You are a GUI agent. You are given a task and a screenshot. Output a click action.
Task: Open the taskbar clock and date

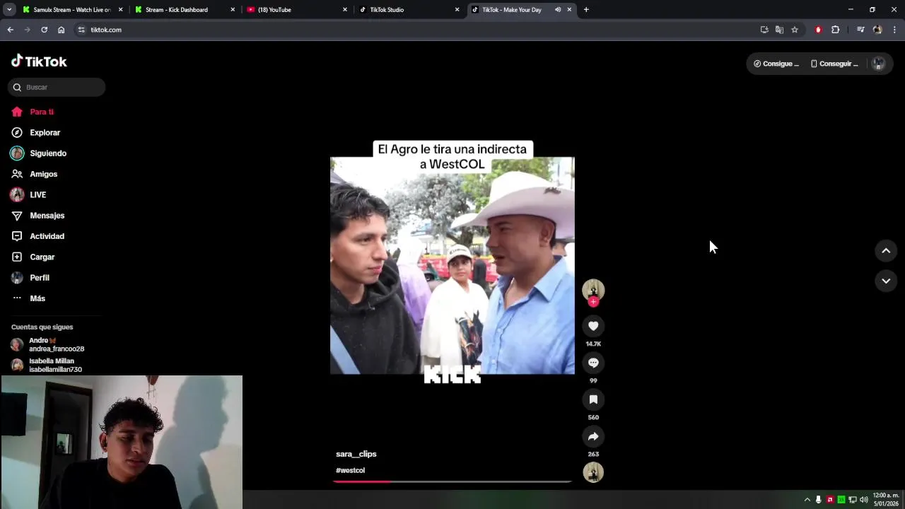pos(886,499)
